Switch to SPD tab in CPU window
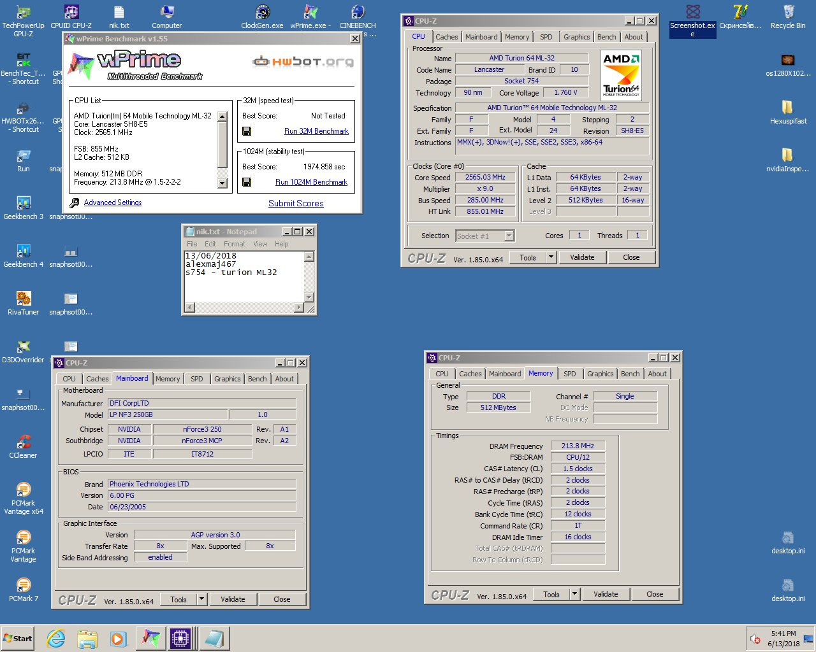 tap(546, 37)
